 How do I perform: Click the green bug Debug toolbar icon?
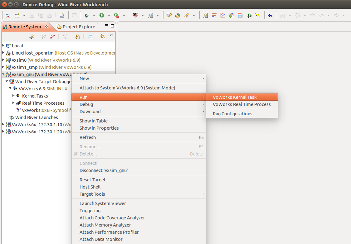tap(87, 15)
